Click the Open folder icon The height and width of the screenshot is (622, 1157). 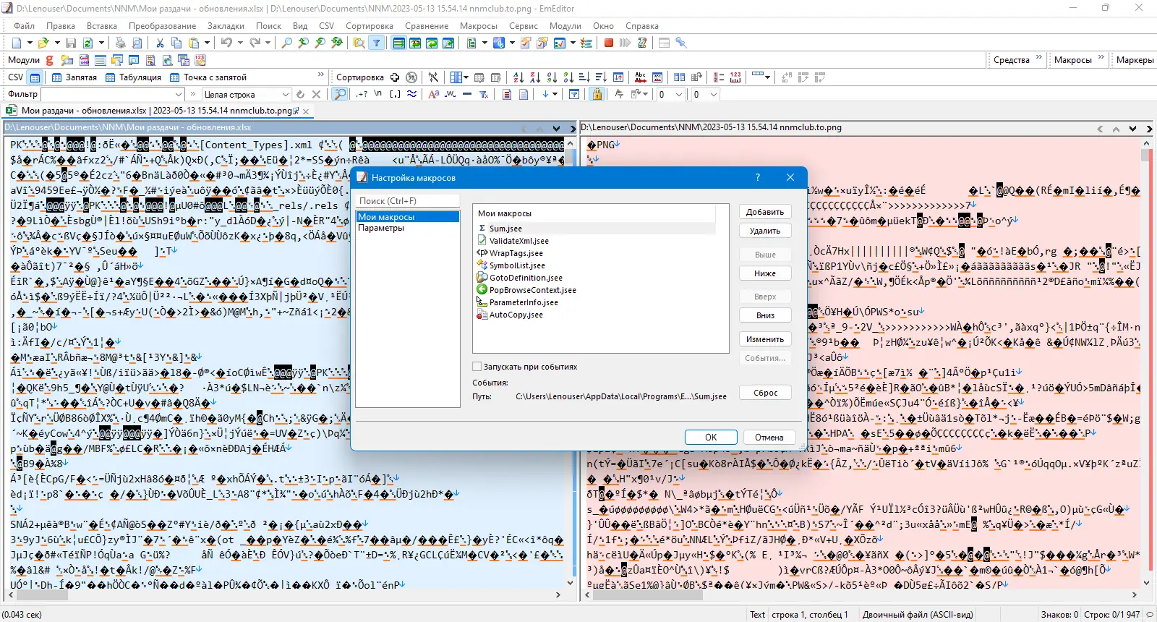tap(43, 43)
